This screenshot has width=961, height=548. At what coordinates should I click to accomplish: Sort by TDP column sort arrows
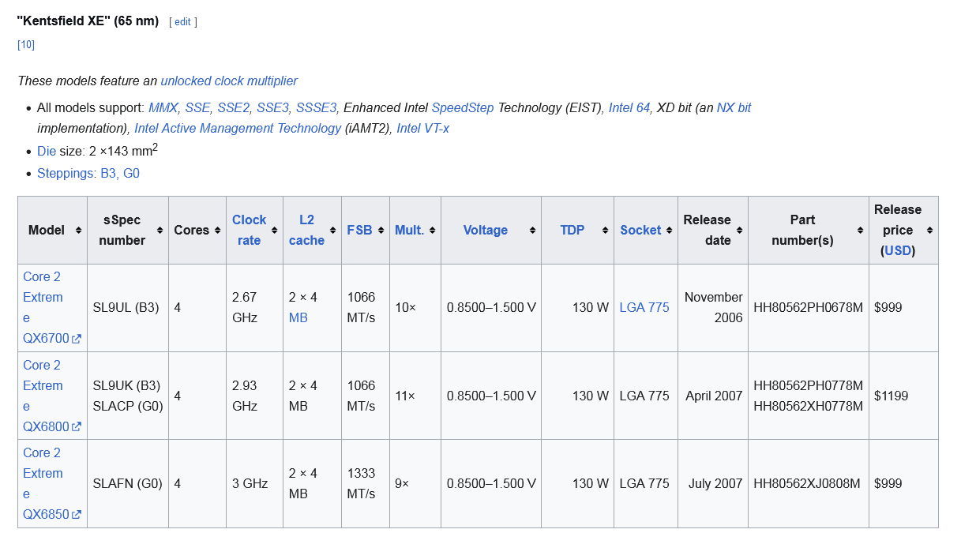click(x=605, y=231)
